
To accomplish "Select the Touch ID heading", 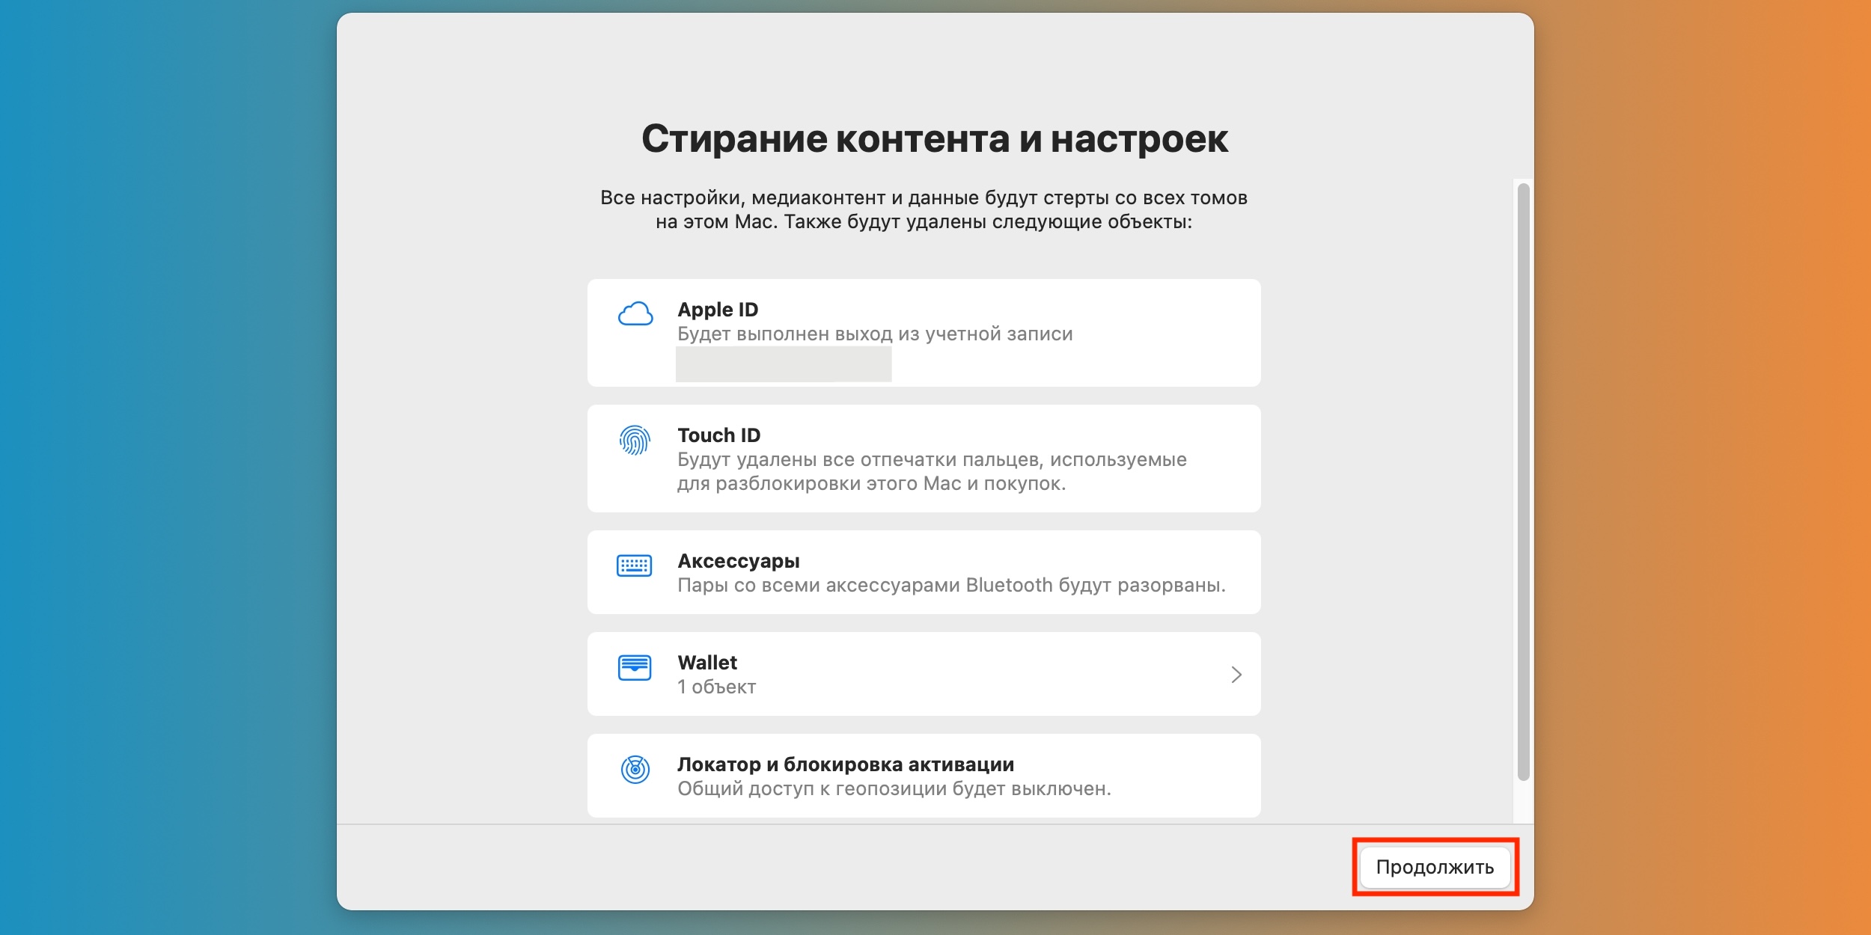I will point(719,435).
